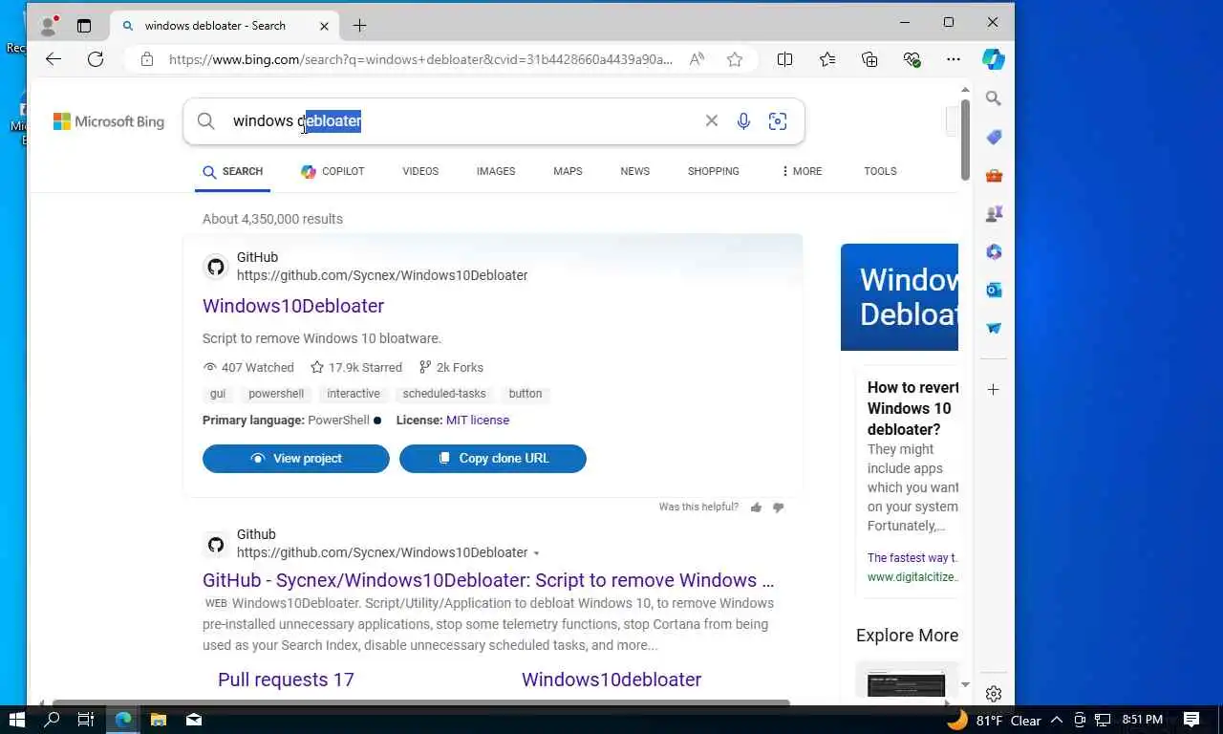Screen dimensions: 1223x734
Task: Open Browser essentials heart icon
Action: click(x=912, y=59)
